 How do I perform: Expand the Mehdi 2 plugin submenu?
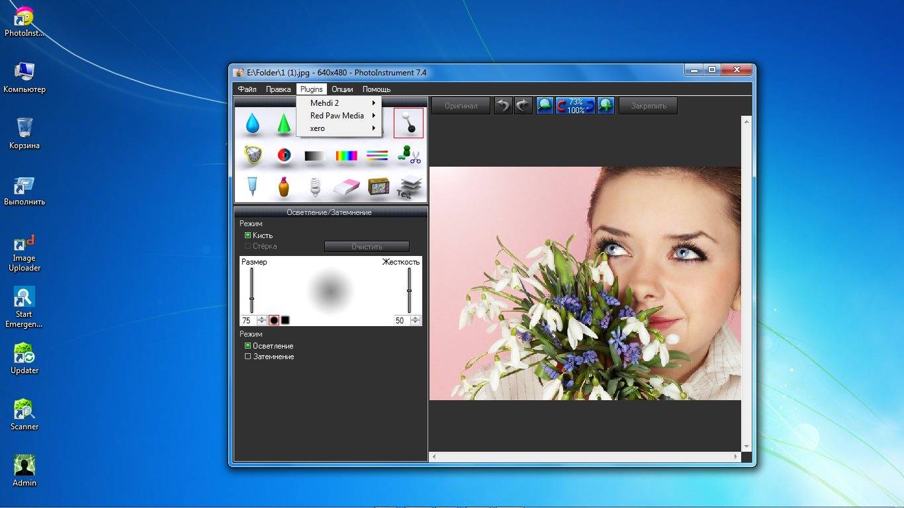click(x=338, y=103)
